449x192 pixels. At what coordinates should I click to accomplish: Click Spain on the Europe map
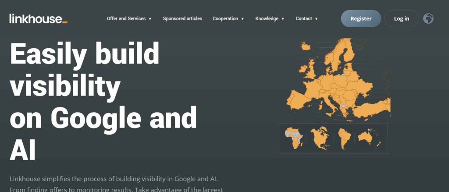297,99
